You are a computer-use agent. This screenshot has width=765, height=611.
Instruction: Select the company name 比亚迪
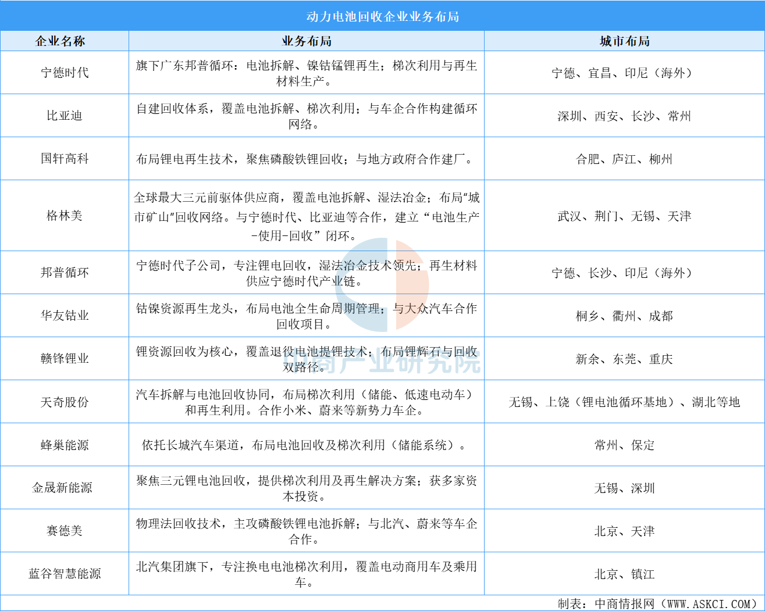click(65, 116)
